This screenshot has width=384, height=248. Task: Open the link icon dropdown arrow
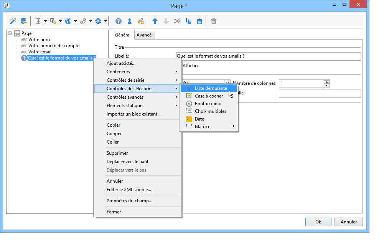click(x=90, y=21)
